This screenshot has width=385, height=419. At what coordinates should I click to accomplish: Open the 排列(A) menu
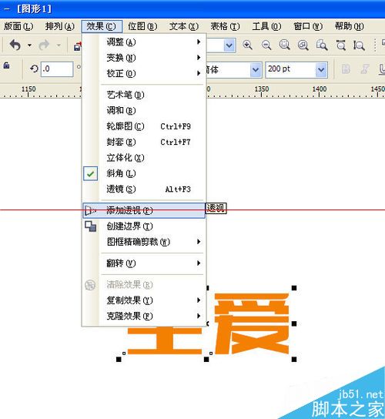coord(60,26)
